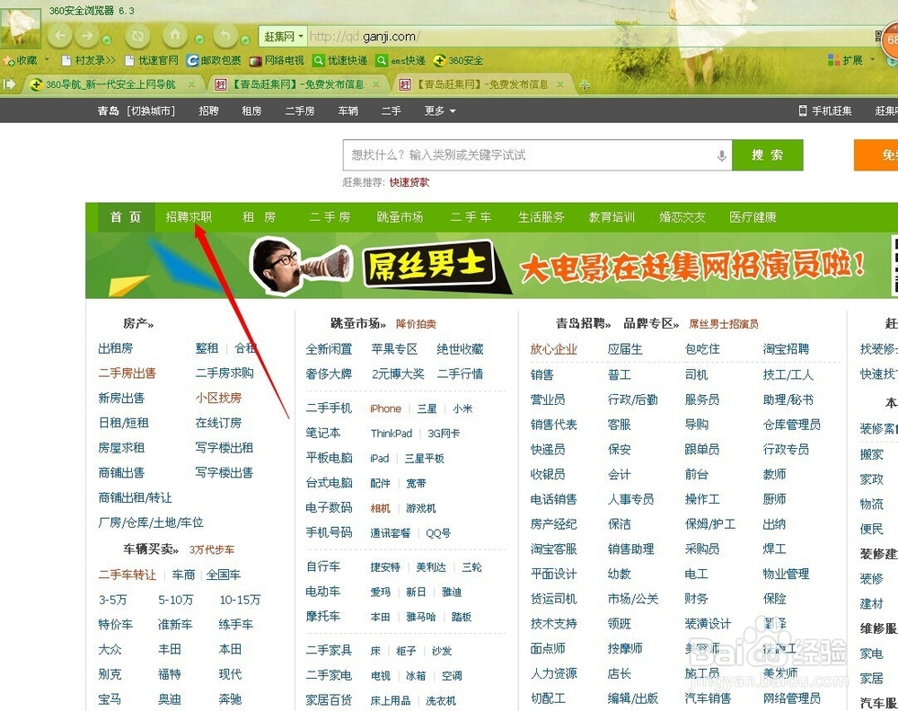The width and height of the screenshot is (898, 711).
Task: Click the 快速贷款 recommended link
Action: [x=409, y=182]
